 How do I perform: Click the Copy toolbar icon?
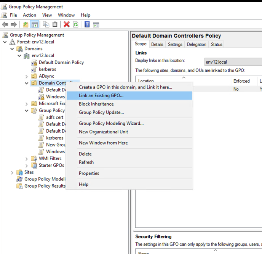pyautogui.click(x=46, y=24)
